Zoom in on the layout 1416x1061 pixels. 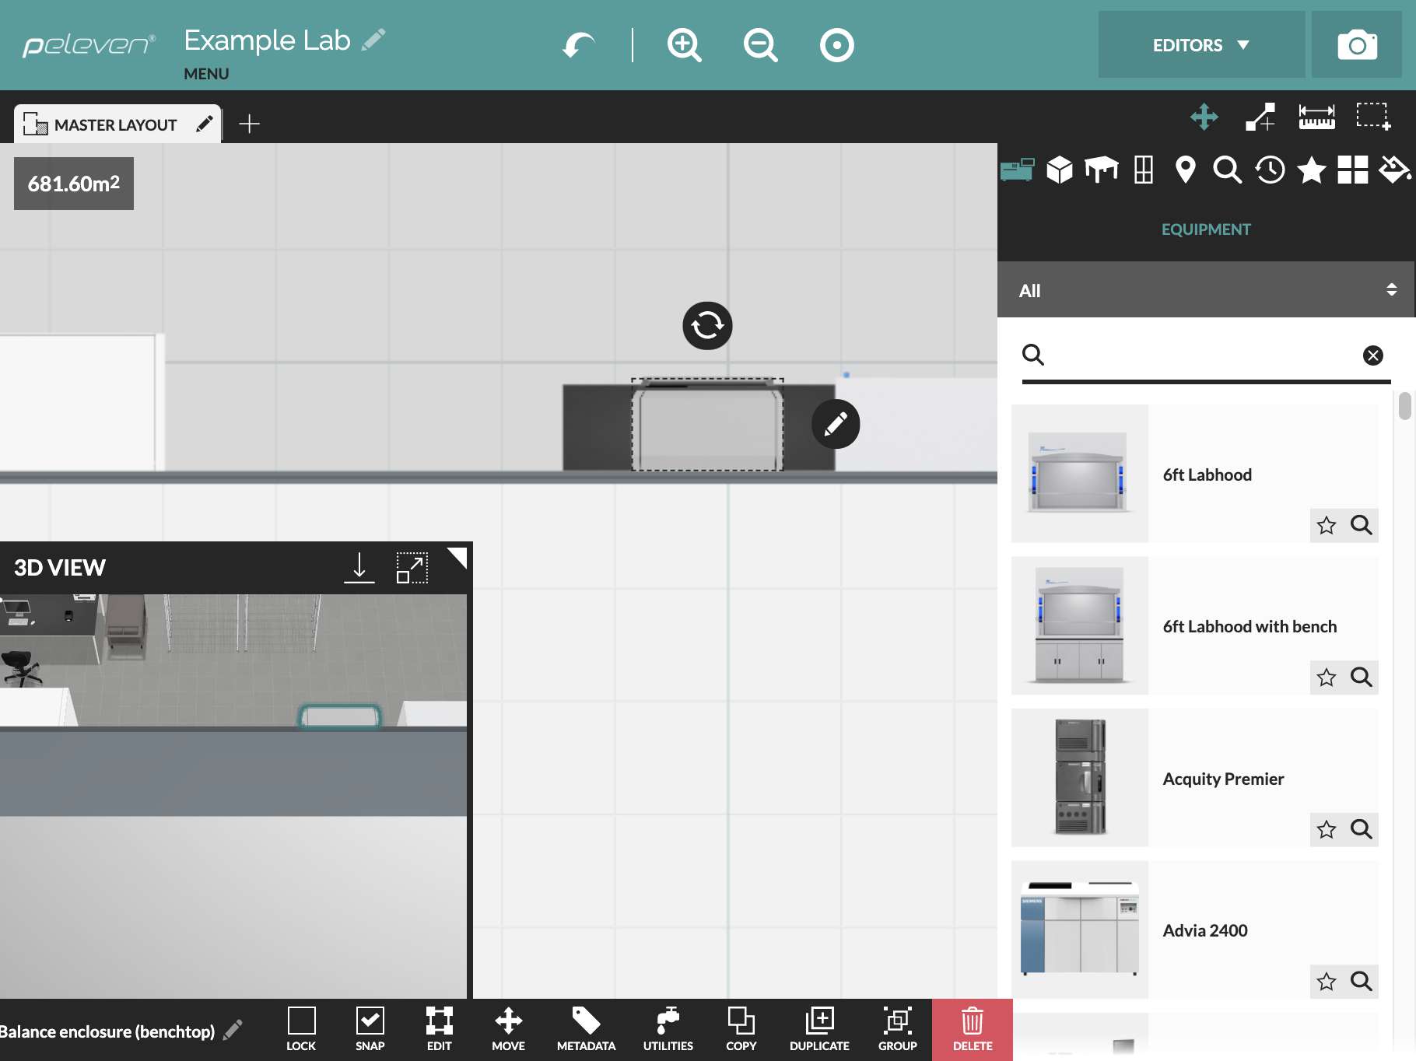(x=685, y=45)
